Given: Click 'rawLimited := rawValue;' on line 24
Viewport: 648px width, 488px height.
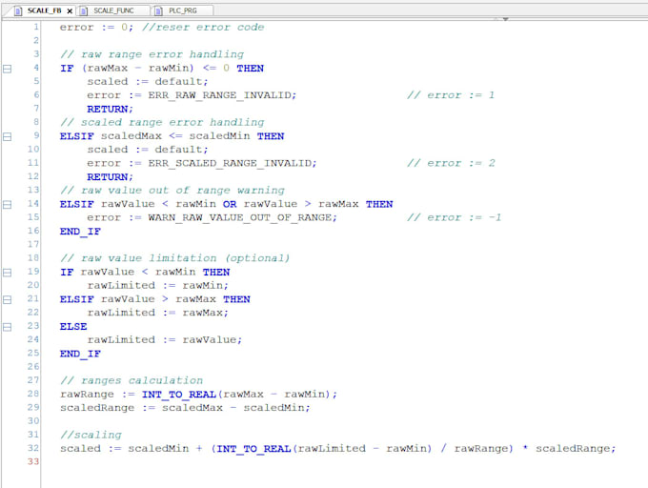Looking at the screenshot, I should coord(165,340).
